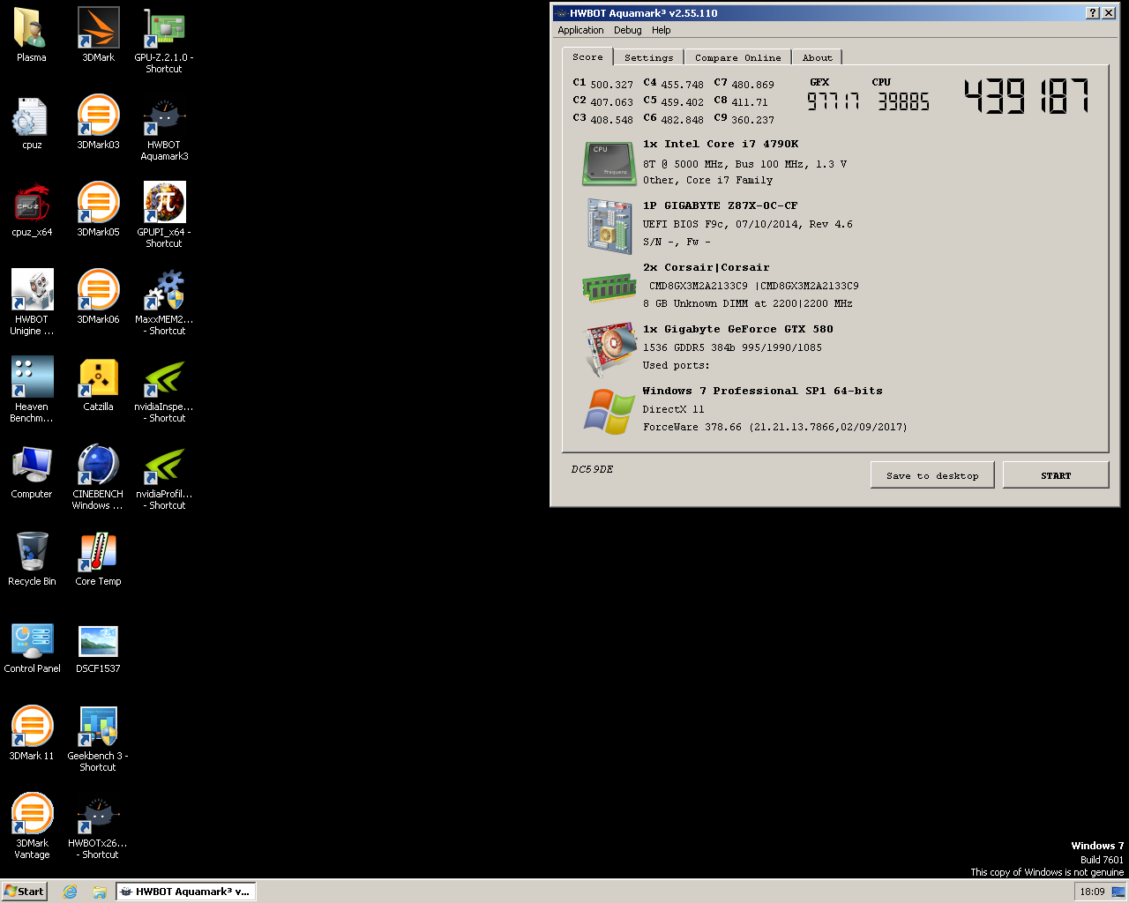This screenshot has width=1129, height=903.
Task: Open Control Panel desktop icon
Action: [32, 646]
